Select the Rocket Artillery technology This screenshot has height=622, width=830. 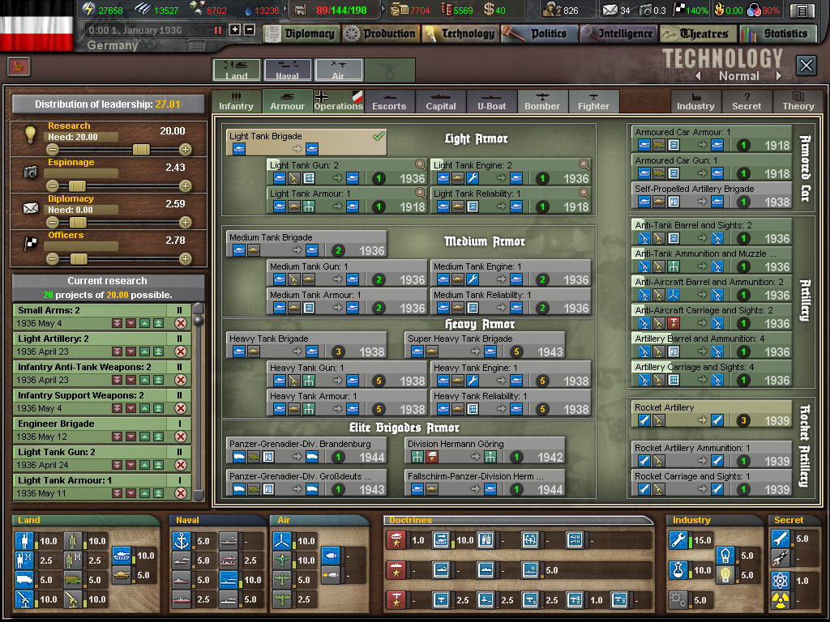pyautogui.click(x=712, y=414)
